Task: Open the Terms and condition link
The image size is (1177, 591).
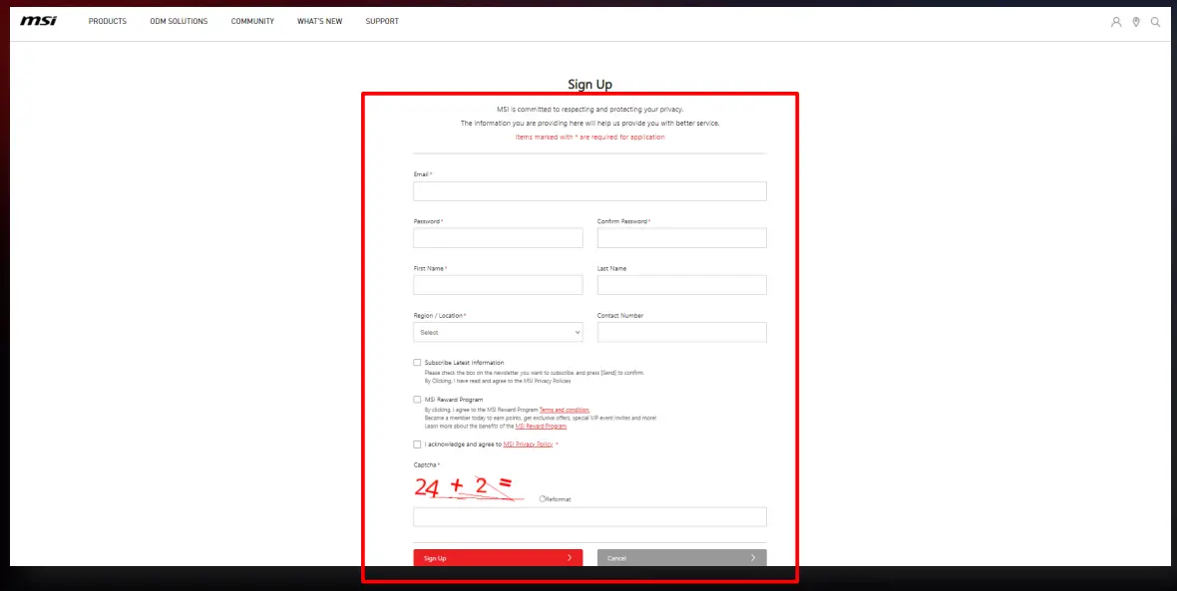Action: coord(565,410)
